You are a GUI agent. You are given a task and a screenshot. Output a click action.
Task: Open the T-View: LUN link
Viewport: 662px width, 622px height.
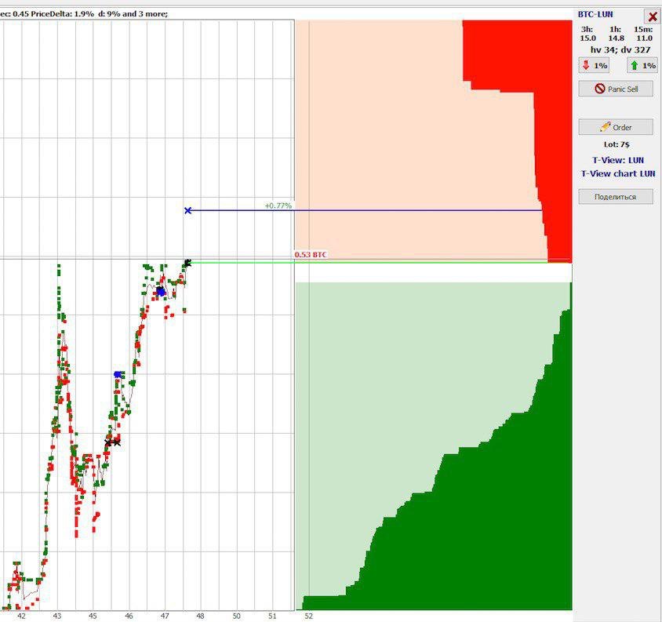617,160
